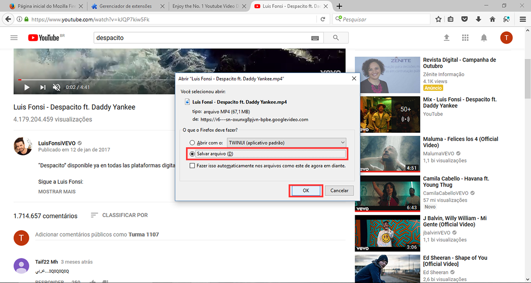531x283 pixels.
Task: Click the Taif22 Mh commenter avatar
Action: pos(21,266)
